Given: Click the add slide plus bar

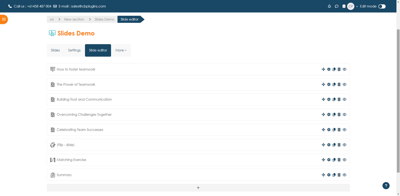Looking at the screenshot, I should pos(198,188).
